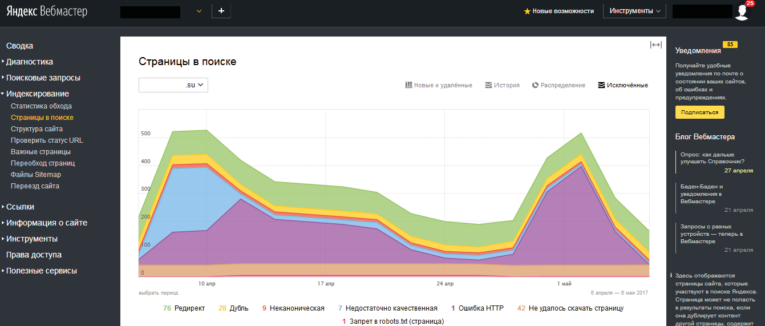This screenshot has width=765, height=326.
Task: Click выбрать период under the chart
Action: click(x=158, y=292)
